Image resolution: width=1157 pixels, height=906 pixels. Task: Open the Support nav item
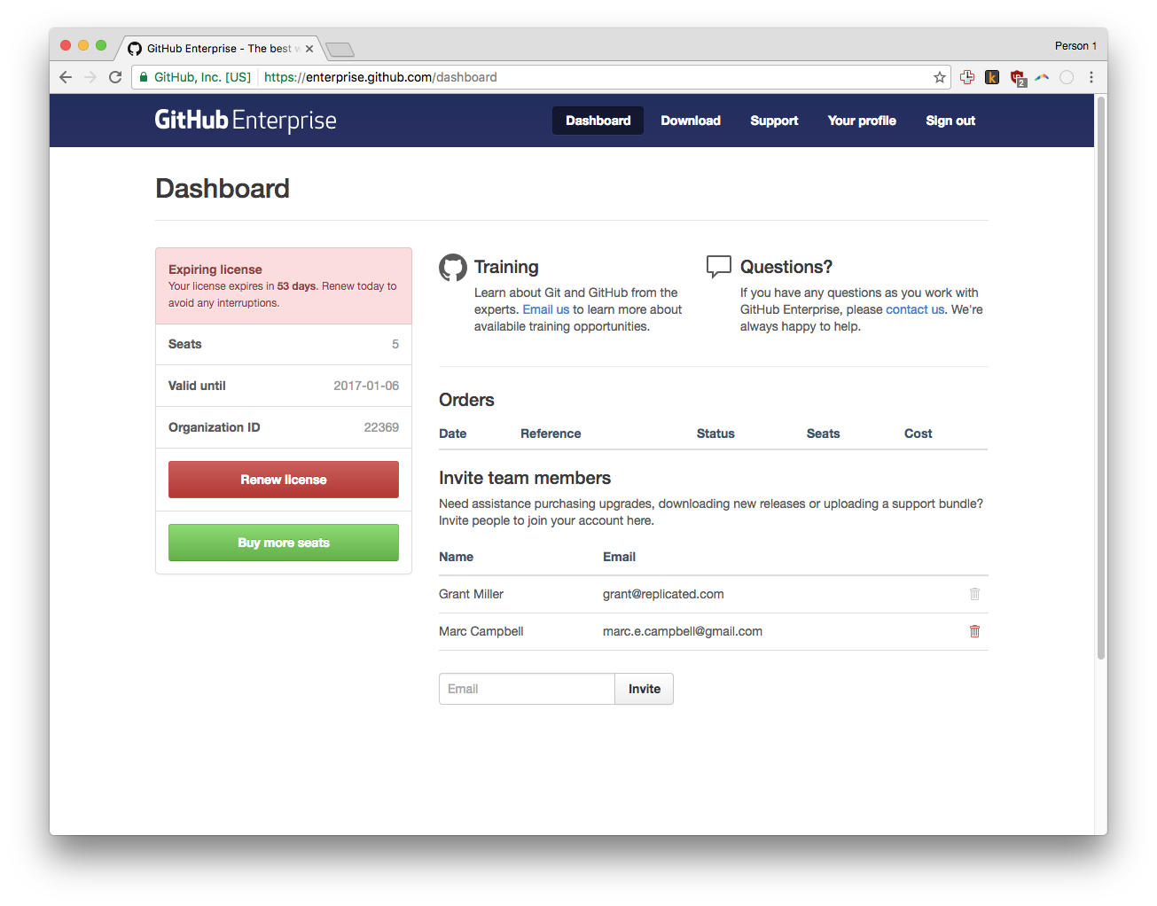click(x=774, y=121)
